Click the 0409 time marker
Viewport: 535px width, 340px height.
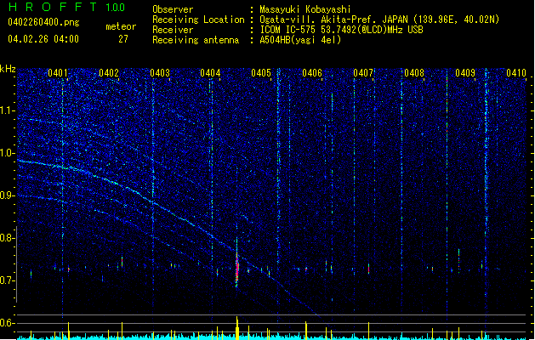tap(465, 73)
